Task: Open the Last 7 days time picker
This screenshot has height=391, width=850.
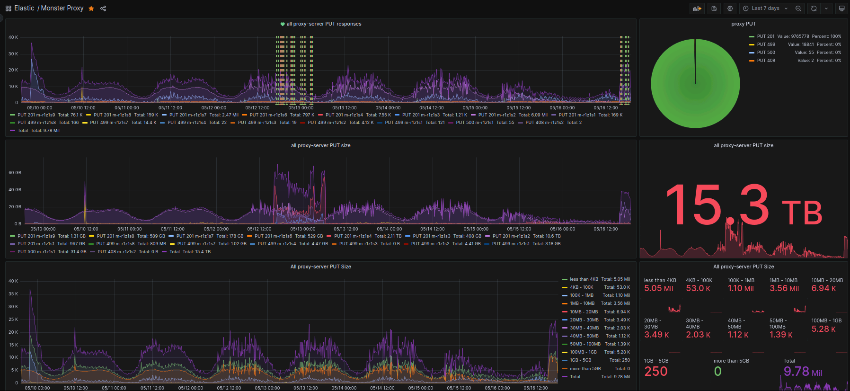Action: 765,9
